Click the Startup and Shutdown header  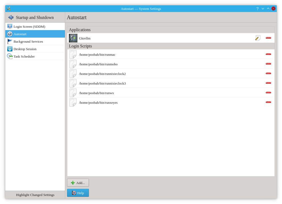pyautogui.click(x=35, y=18)
